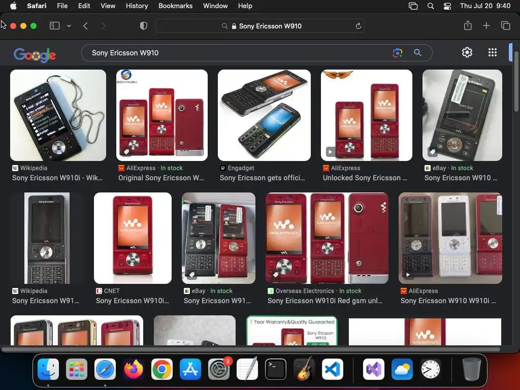Open the Edit menu
Screen dimensions: 520x390
click(84, 6)
